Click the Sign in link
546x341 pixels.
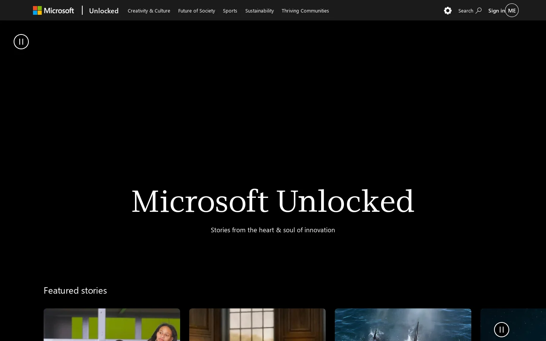pyautogui.click(x=496, y=11)
